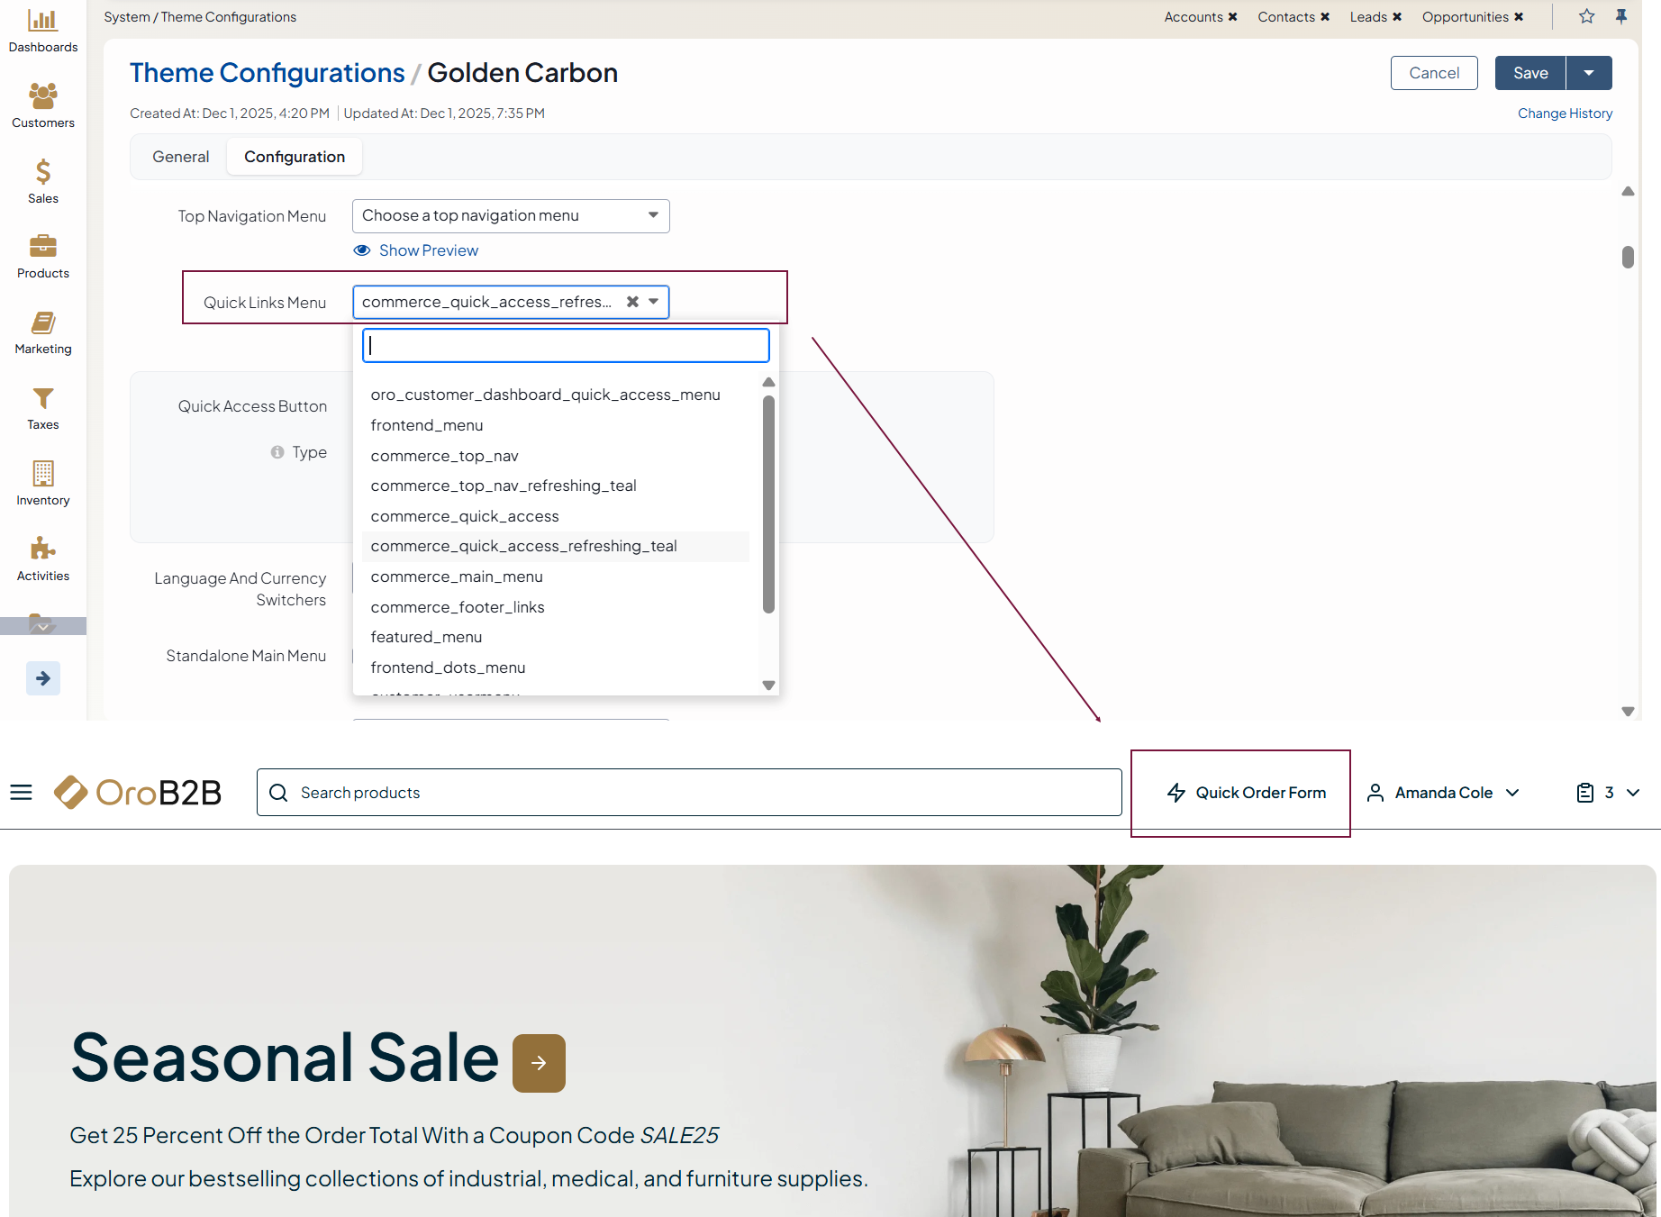Focus the dropdown filter search field
Viewport: 1661px width, 1217px height.
pos(566,346)
